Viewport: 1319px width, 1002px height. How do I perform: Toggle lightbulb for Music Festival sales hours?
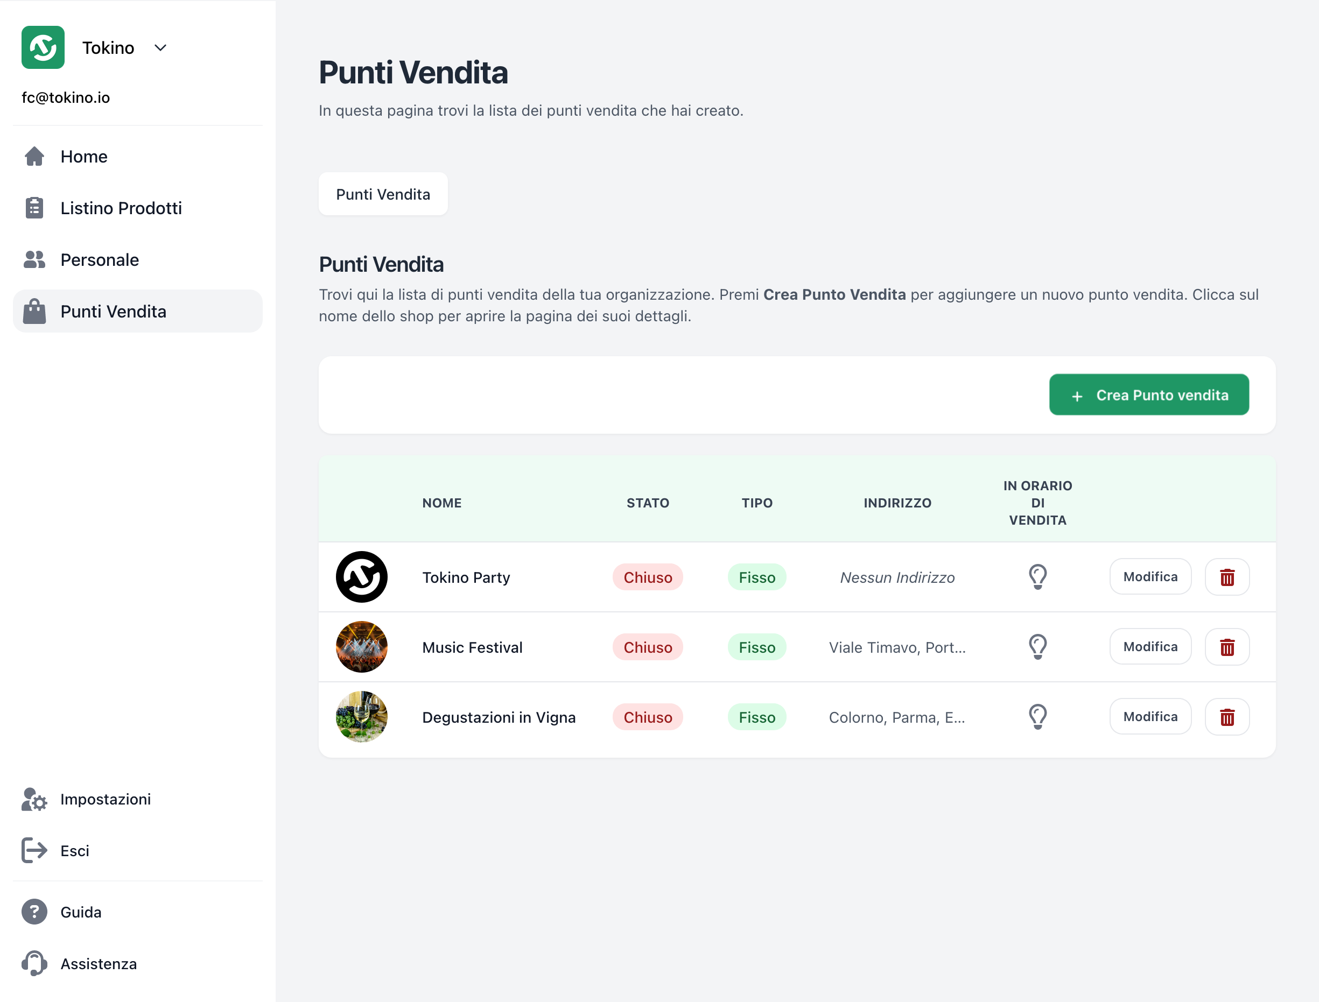click(1037, 647)
